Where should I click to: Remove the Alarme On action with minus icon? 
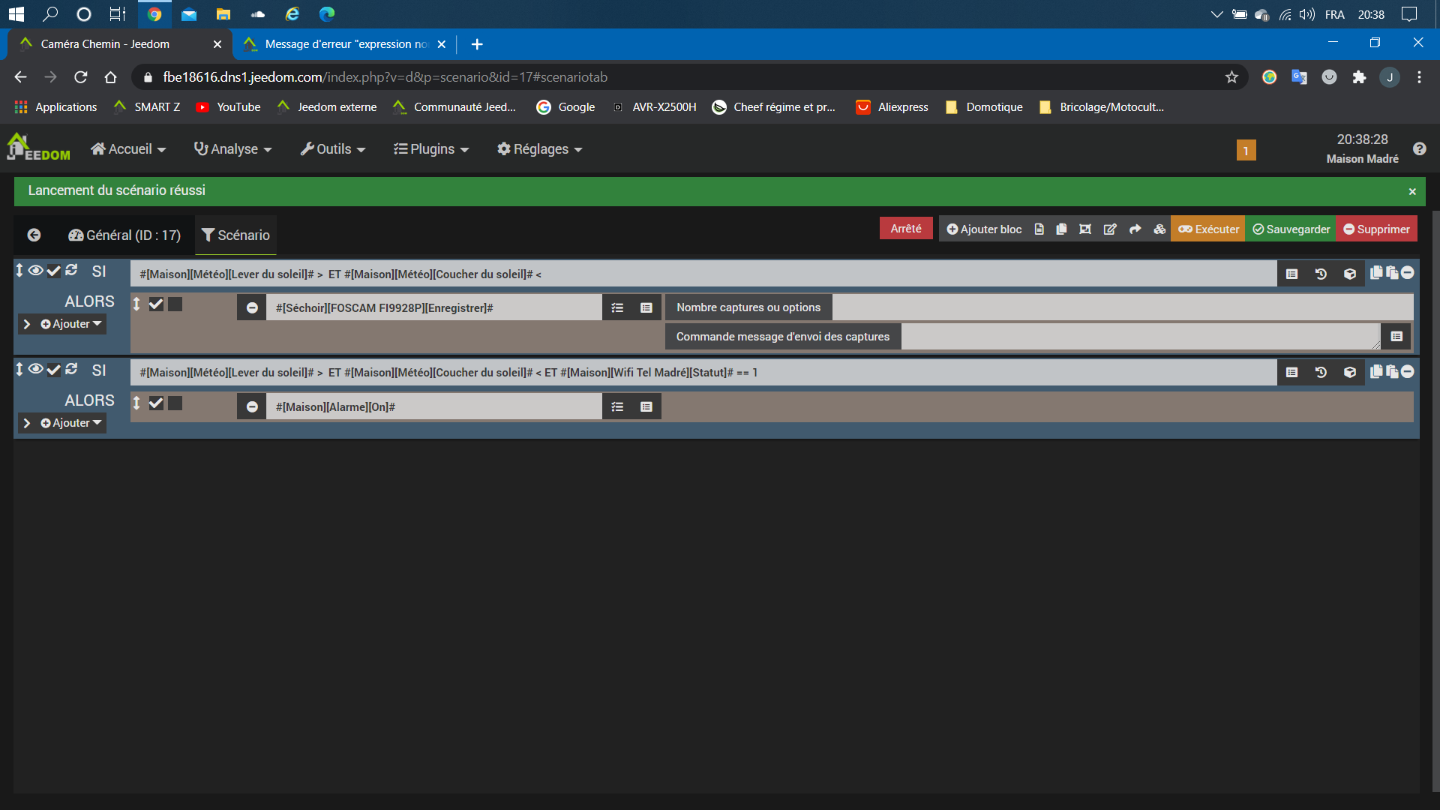coord(252,407)
